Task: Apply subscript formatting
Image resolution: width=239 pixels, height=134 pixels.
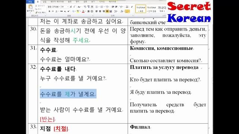Action: (65, 11)
